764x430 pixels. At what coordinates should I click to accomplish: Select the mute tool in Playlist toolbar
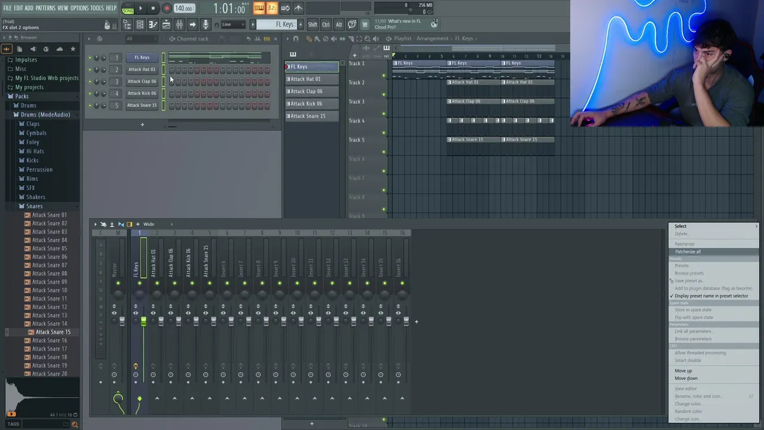334,39
